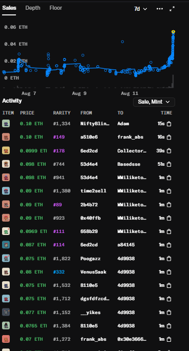This screenshot has width=189, height=351.
Task: Open buyer Basedsse profile
Action: [x=129, y=164]
